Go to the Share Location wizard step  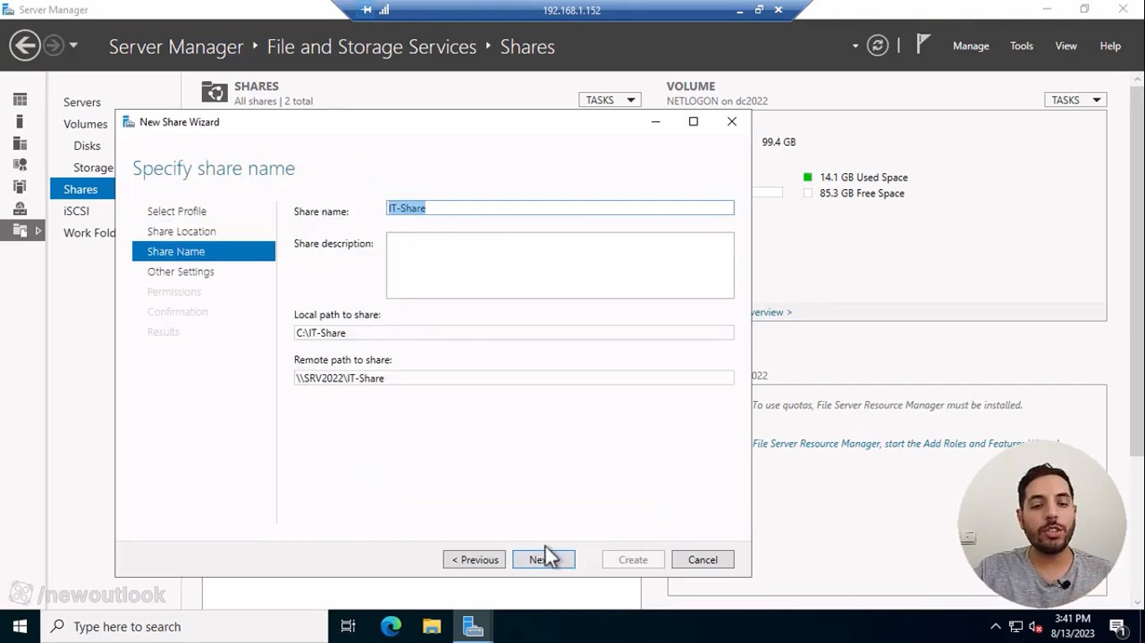pyautogui.click(x=182, y=231)
